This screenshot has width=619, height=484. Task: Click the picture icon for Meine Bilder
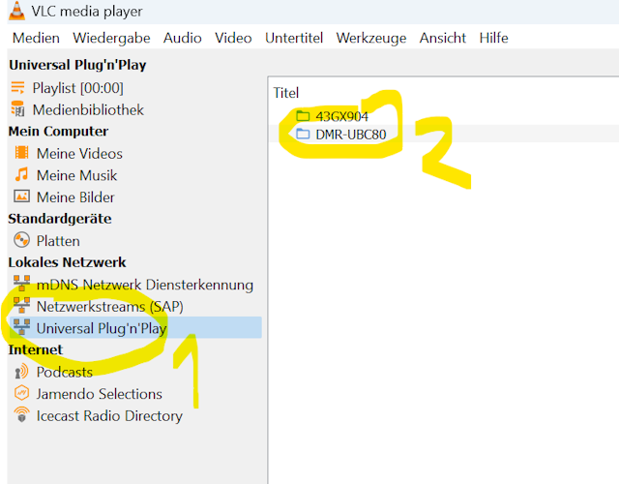coord(21,196)
